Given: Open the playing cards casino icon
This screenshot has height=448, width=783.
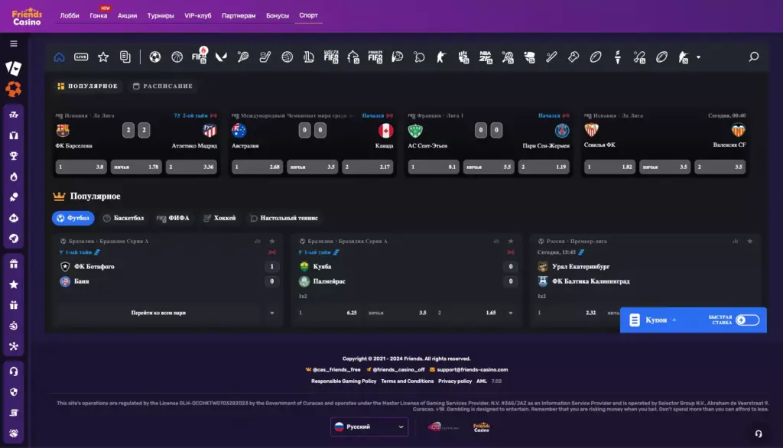Looking at the screenshot, I should pyautogui.click(x=14, y=68).
